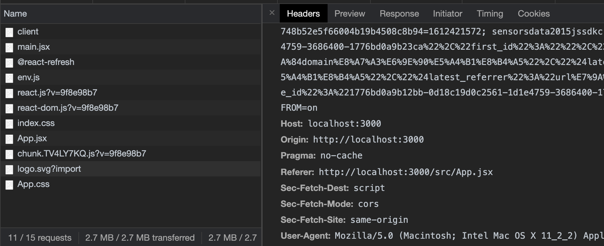Click the file icon beside main.jsx
This screenshot has width=604, height=246.
(9, 47)
